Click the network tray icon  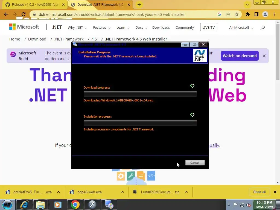tap(242, 205)
